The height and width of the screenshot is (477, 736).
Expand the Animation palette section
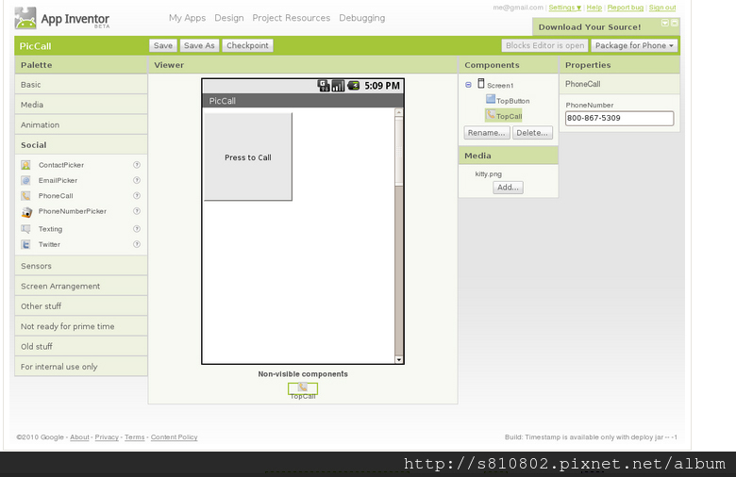click(81, 124)
